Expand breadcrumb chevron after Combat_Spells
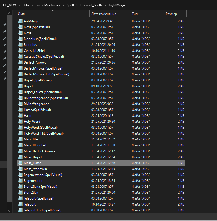 105,5
